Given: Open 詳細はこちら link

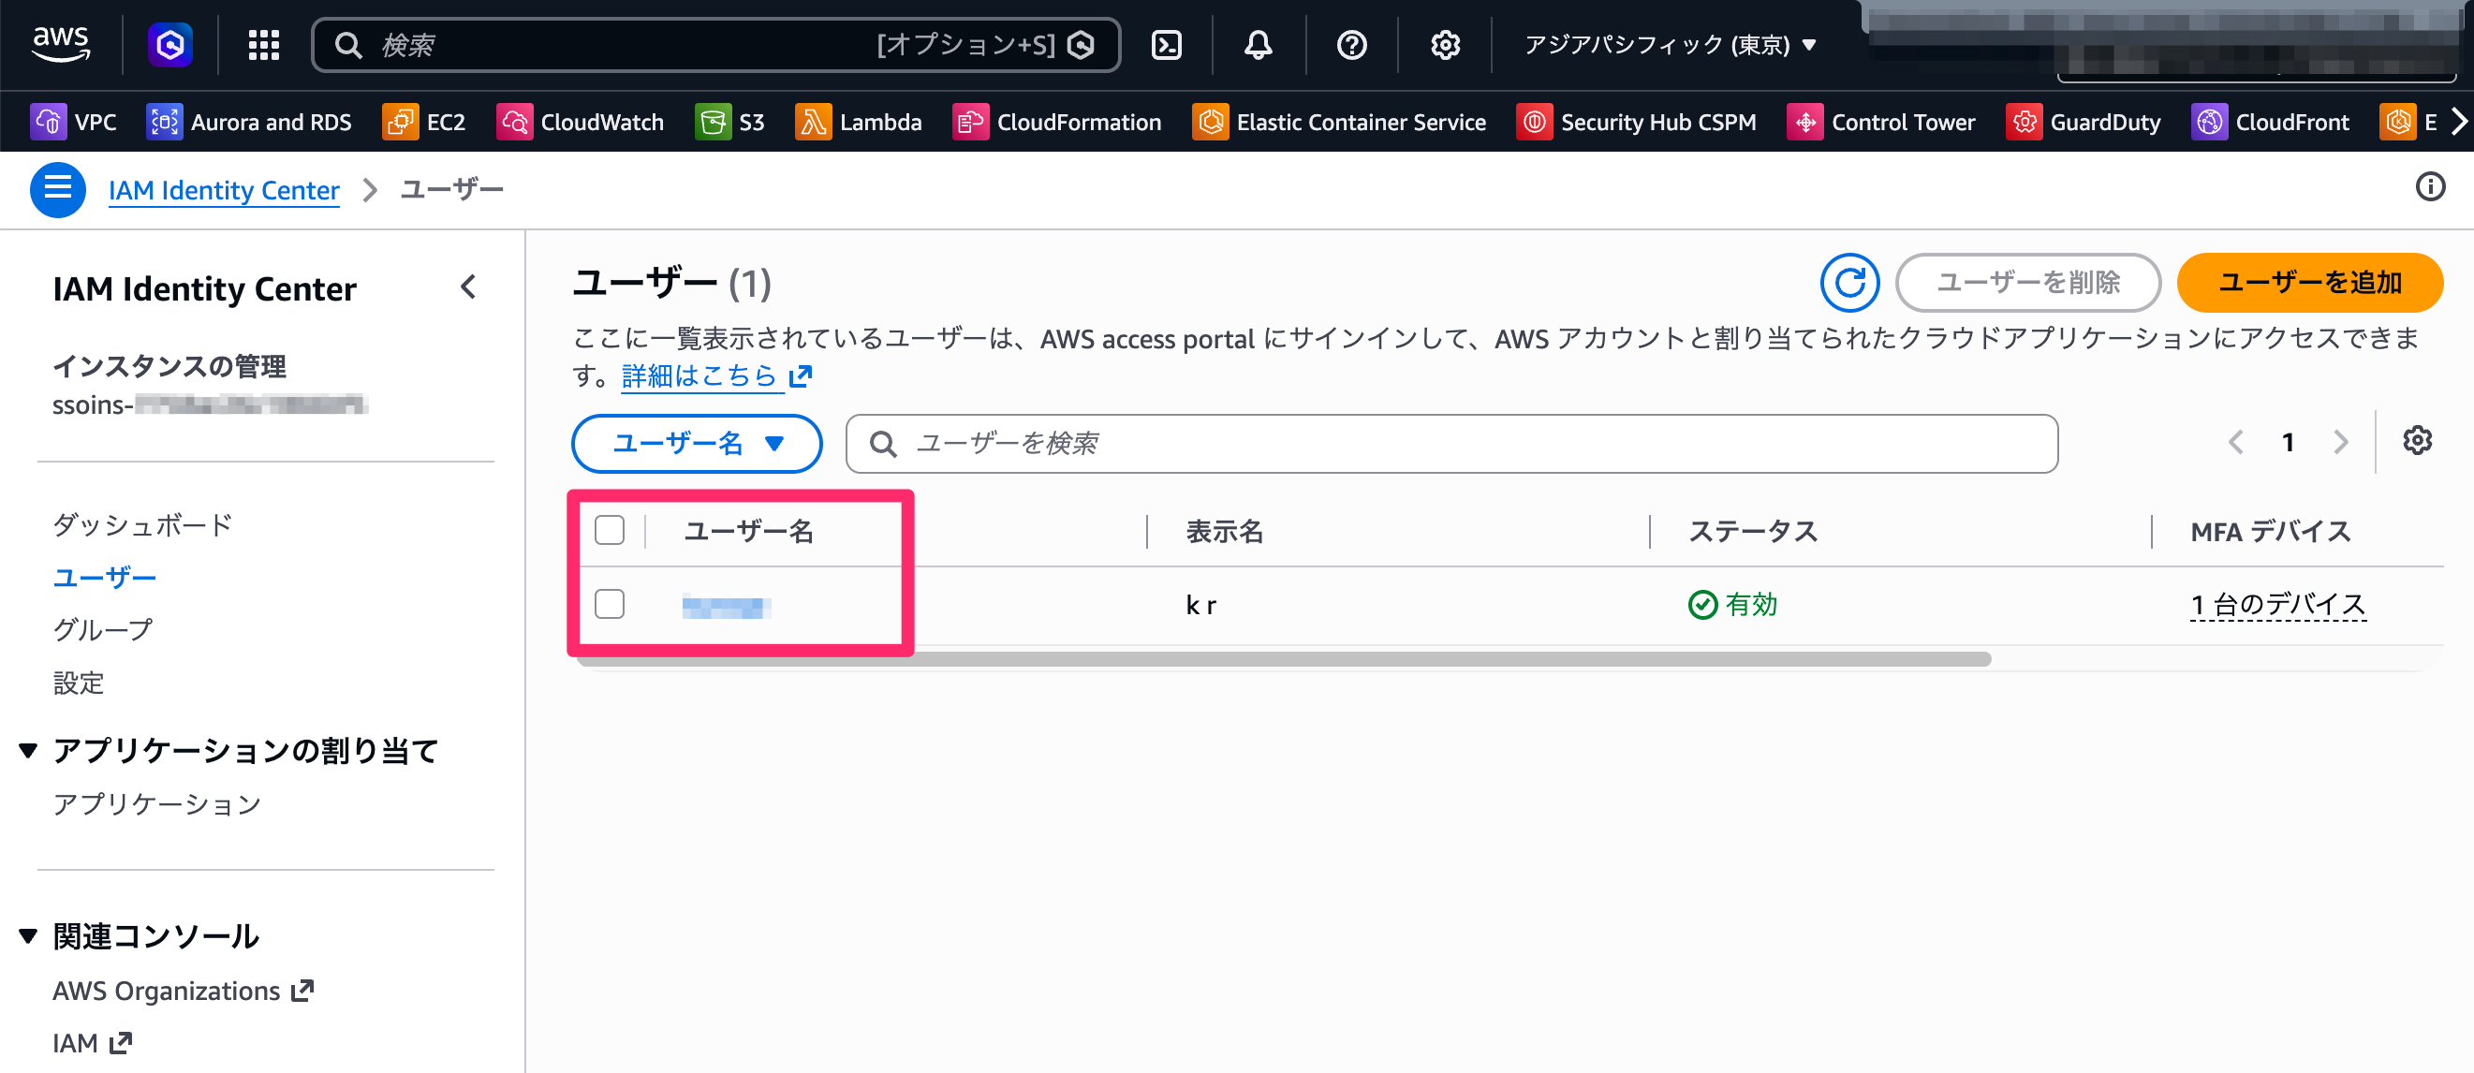Looking at the screenshot, I should coord(716,375).
